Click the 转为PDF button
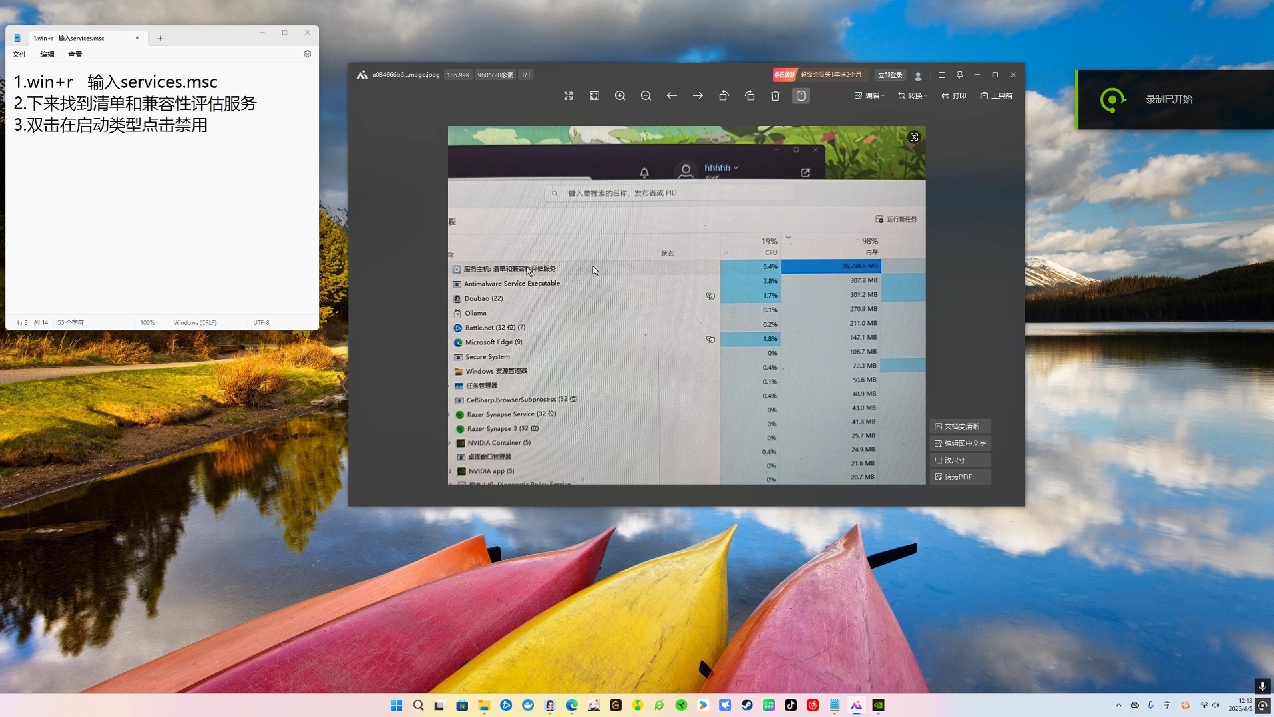This screenshot has height=717, width=1274. click(x=959, y=477)
